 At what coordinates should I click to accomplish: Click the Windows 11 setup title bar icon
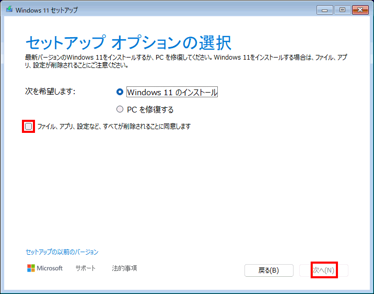click(9, 10)
